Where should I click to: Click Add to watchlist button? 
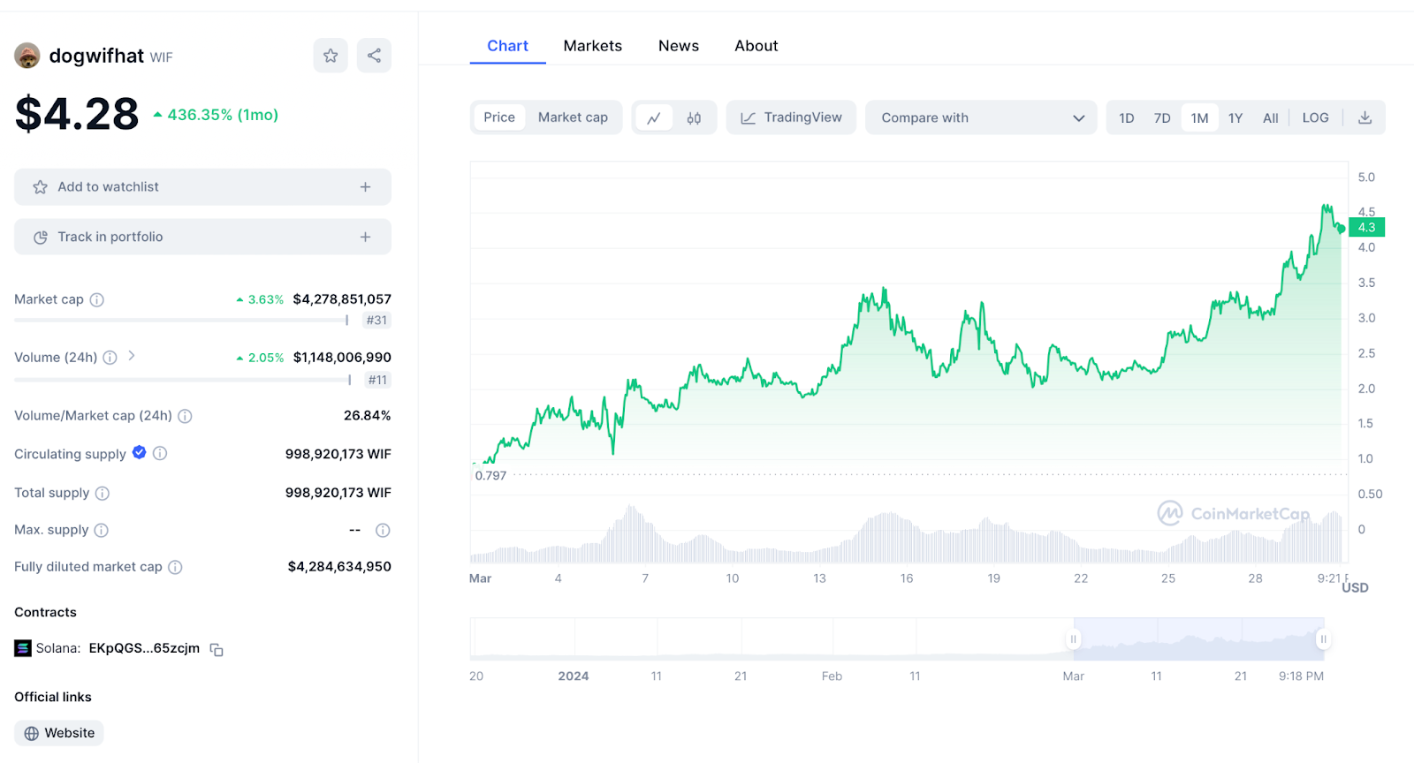click(202, 187)
